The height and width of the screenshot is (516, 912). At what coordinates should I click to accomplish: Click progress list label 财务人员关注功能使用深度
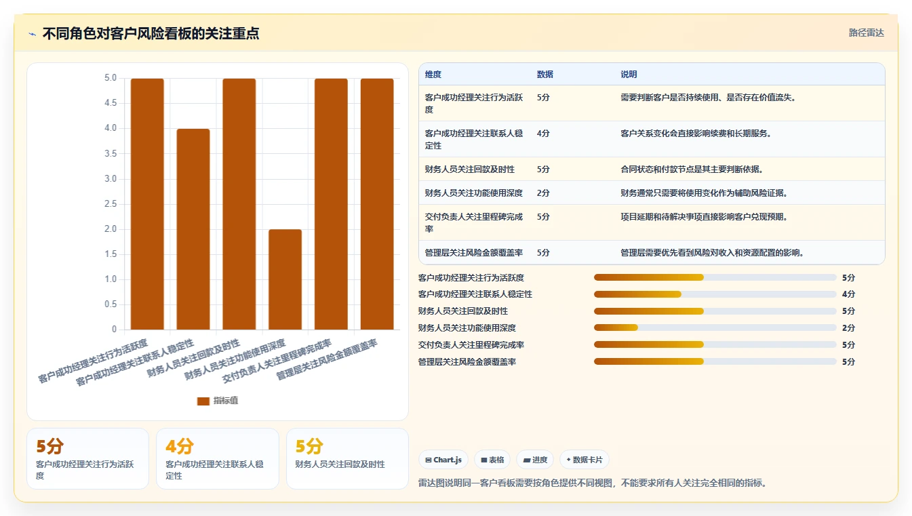tap(467, 328)
